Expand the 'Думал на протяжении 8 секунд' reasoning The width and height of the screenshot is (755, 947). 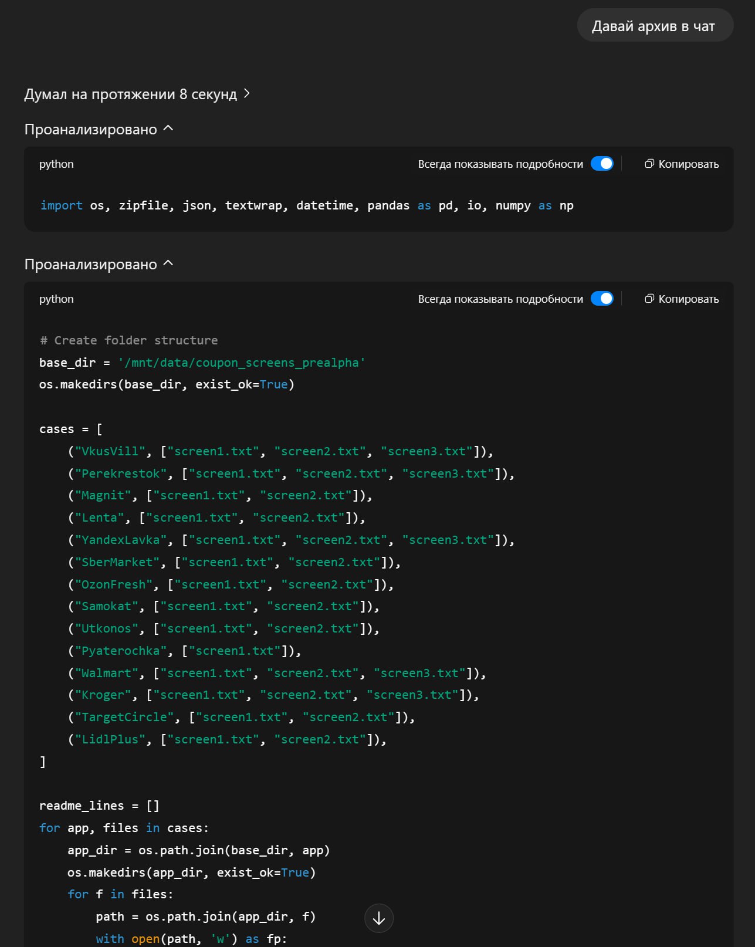pyautogui.click(x=137, y=94)
